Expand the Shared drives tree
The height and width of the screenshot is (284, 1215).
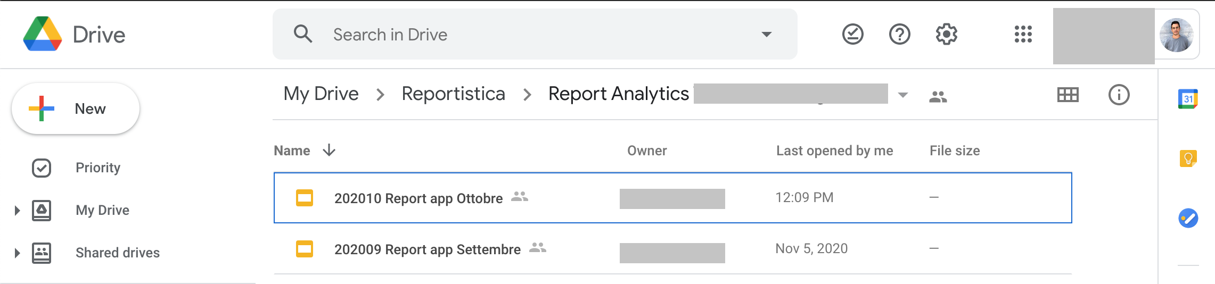tap(17, 253)
